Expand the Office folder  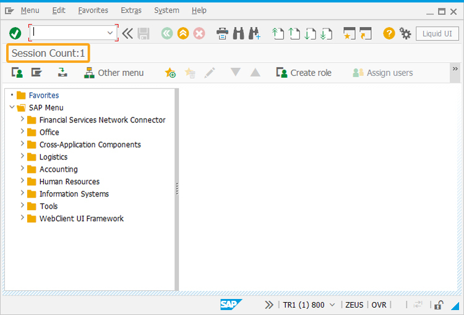coord(22,131)
